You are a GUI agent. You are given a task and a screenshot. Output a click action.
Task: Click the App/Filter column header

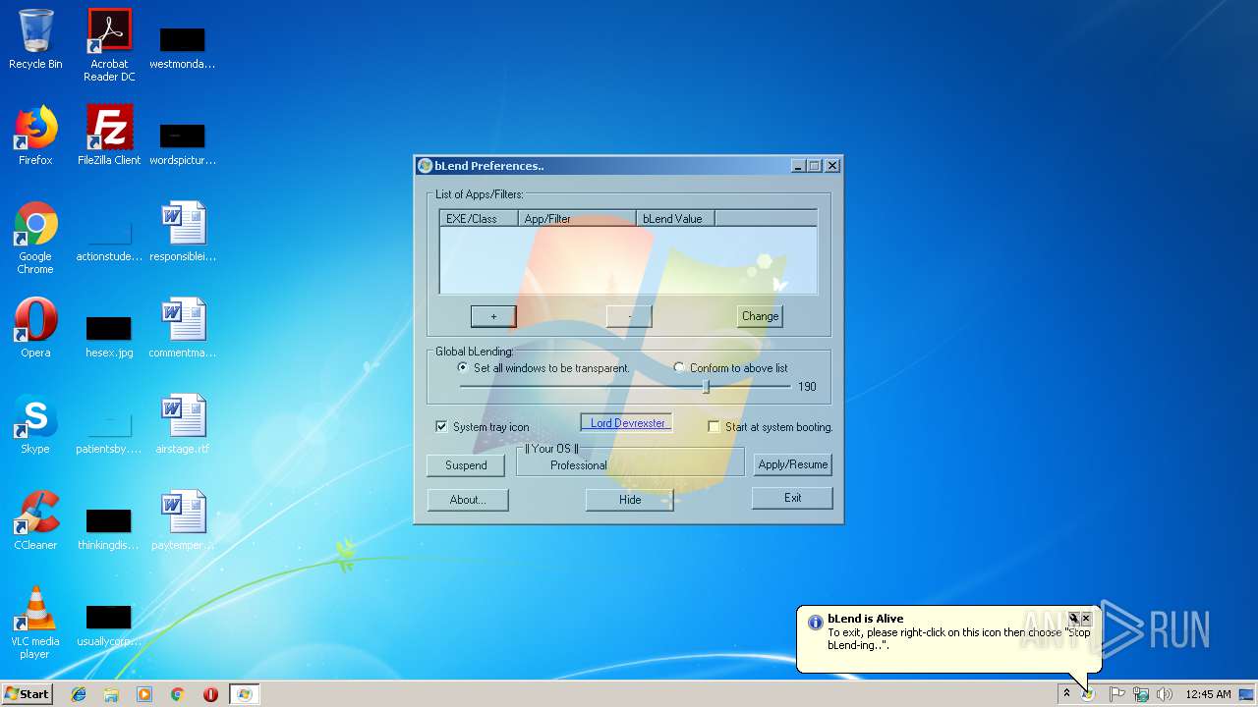click(x=577, y=219)
